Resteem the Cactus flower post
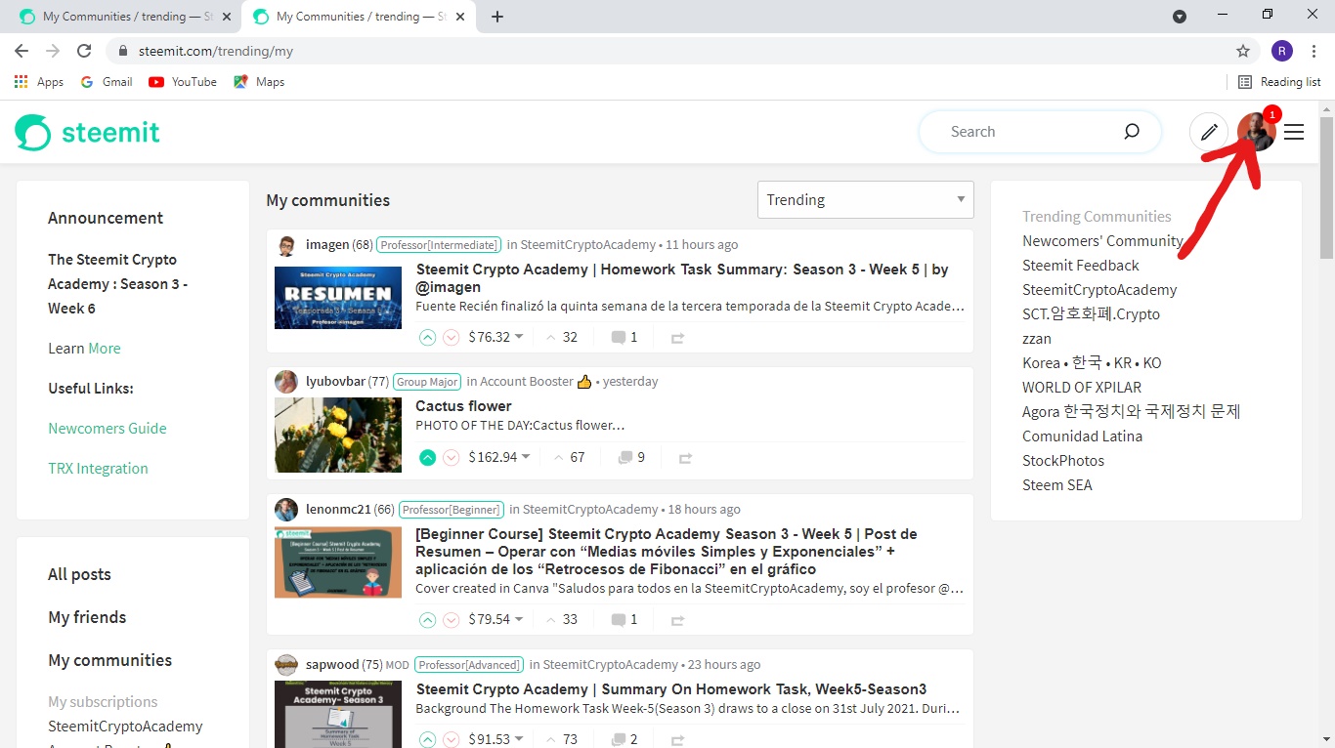 tap(685, 457)
